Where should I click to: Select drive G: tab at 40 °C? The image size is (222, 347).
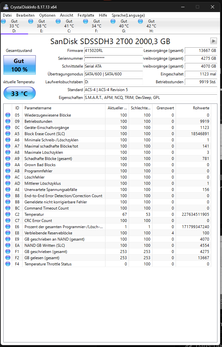click(124, 26)
